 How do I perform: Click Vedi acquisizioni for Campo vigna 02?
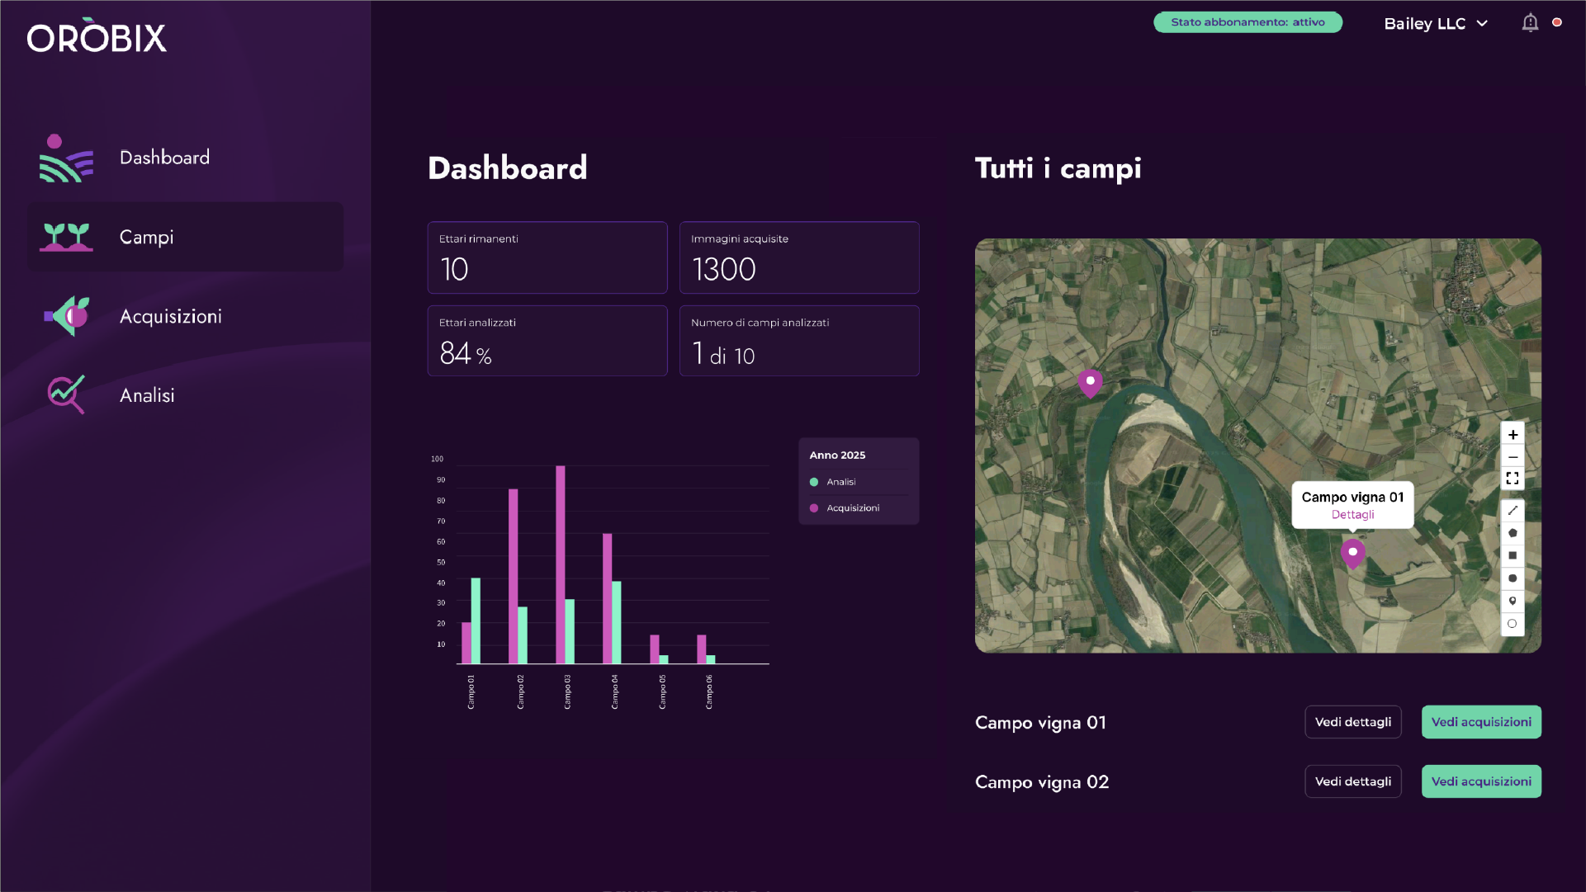pos(1480,781)
